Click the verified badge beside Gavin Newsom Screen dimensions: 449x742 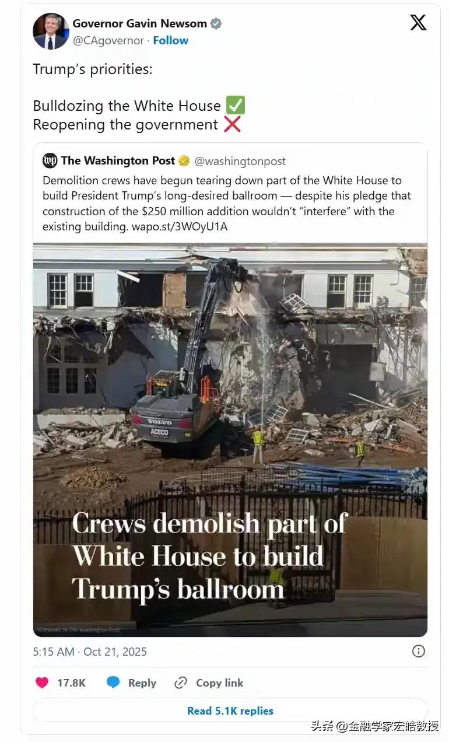tap(216, 24)
